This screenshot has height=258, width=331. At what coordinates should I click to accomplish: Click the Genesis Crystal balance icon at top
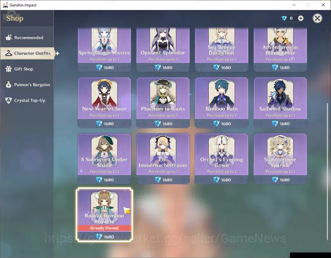tap(284, 18)
